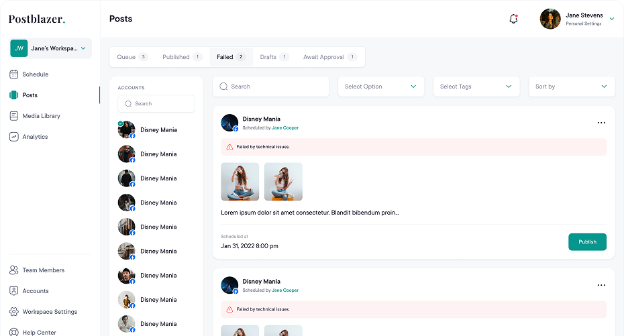Focus the accounts Search field
The image size is (624, 336).
pyautogui.click(x=156, y=104)
